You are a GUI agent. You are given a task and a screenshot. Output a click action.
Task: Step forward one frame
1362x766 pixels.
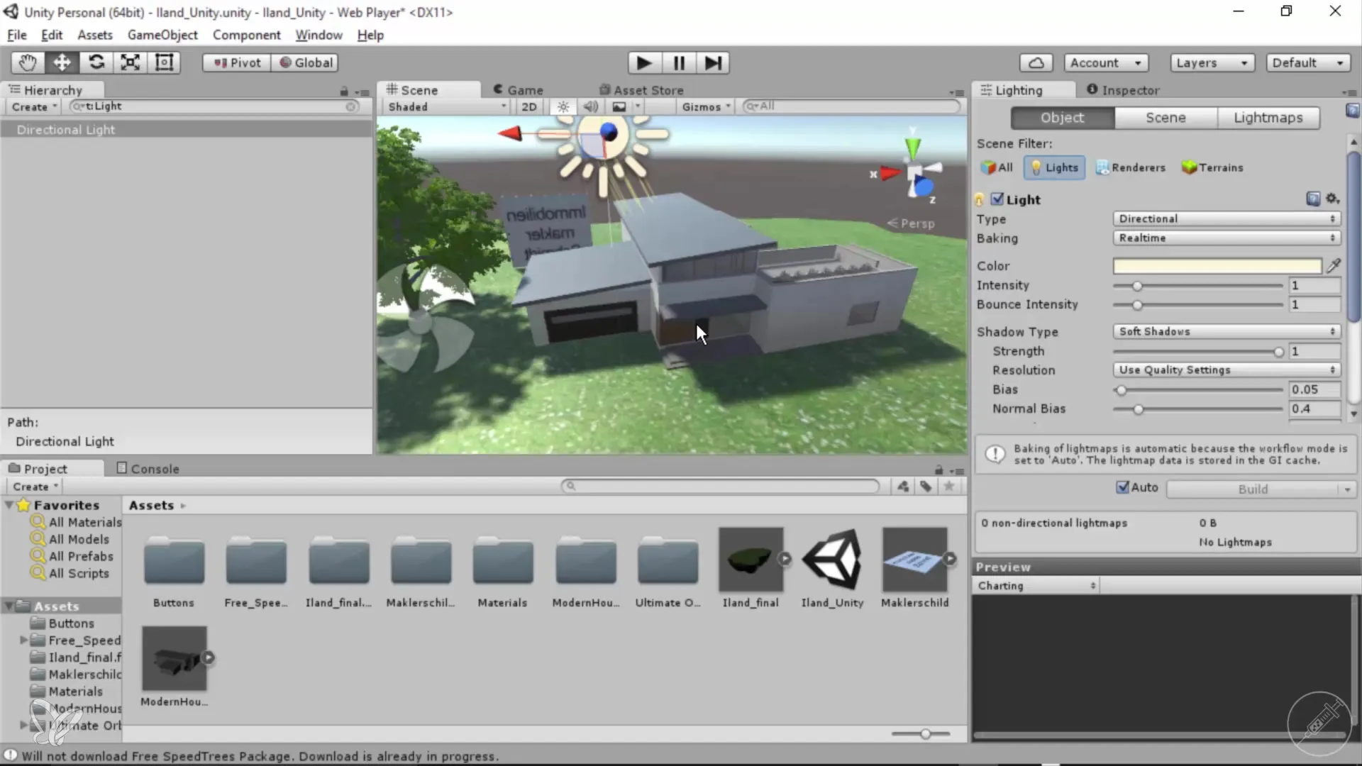[713, 63]
